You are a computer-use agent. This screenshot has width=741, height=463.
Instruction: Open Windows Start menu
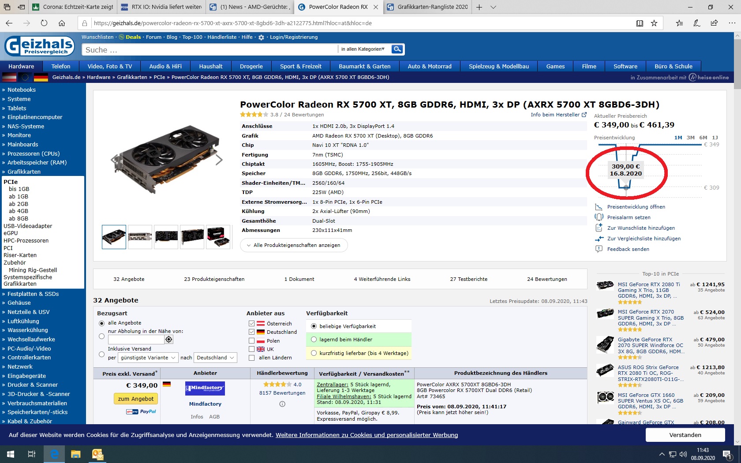pyautogui.click(x=11, y=454)
